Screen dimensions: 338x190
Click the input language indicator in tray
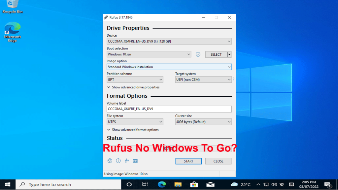(282, 185)
